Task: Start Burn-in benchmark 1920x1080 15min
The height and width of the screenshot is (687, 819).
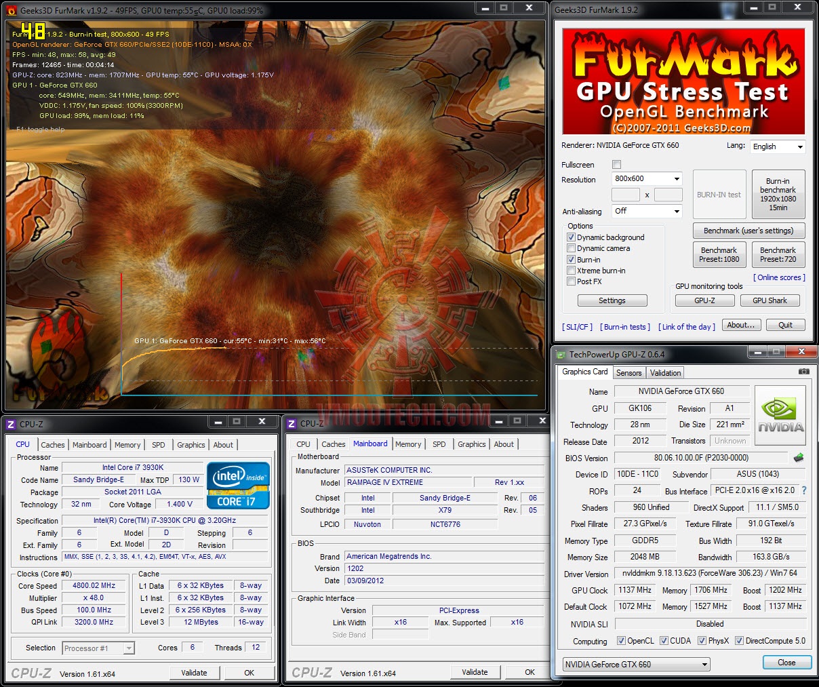Action: pos(778,195)
